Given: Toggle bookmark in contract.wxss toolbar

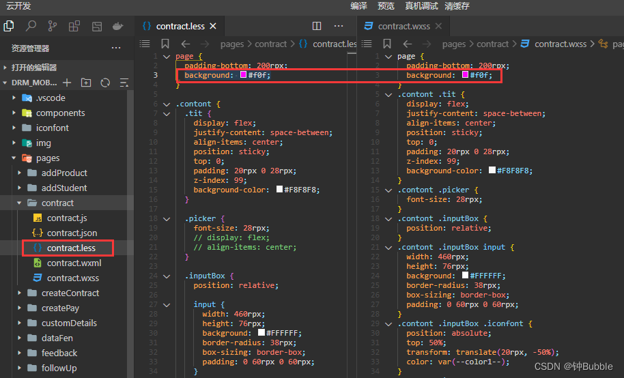Looking at the screenshot, I should pos(387,44).
